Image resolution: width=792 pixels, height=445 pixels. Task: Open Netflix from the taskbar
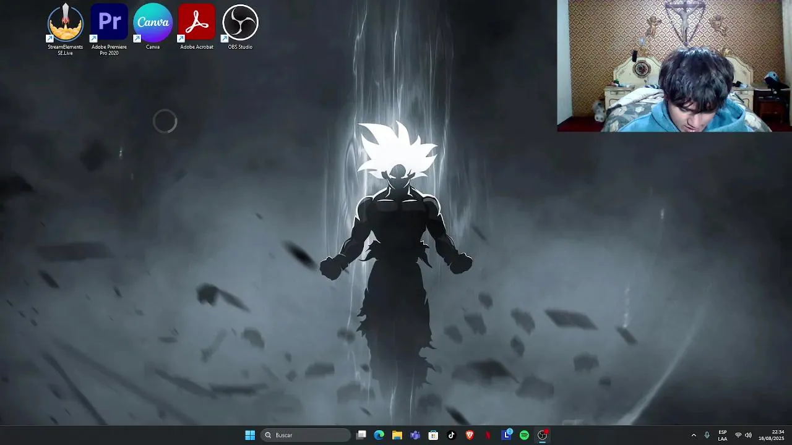(x=488, y=435)
